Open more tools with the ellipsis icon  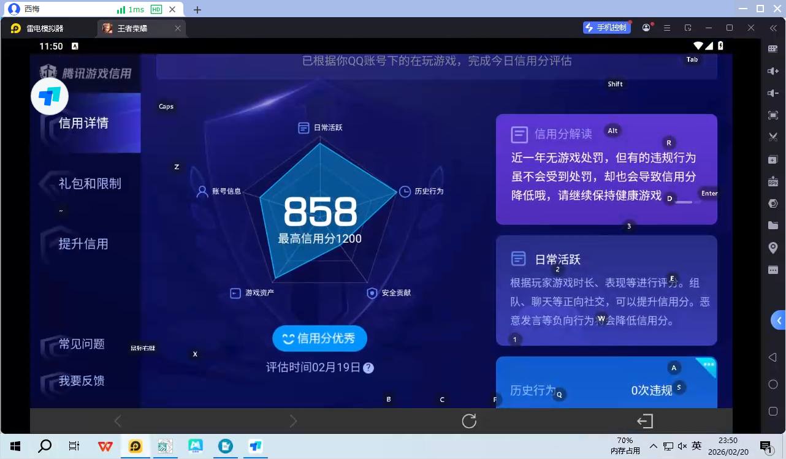(773, 270)
